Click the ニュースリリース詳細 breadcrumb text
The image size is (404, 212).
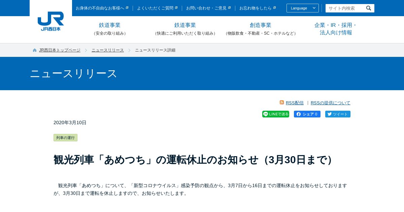(x=155, y=50)
